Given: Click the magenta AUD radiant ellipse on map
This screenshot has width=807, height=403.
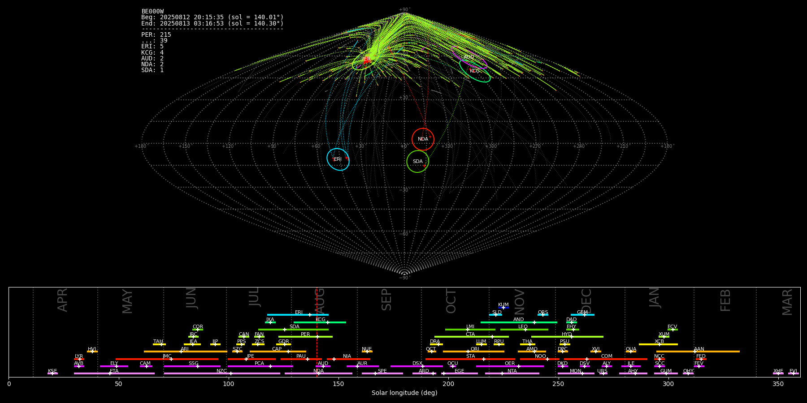Looking at the screenshot, I should [469, 57].
